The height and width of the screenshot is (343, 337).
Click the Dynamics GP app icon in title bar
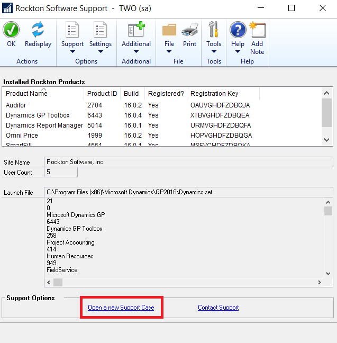(x=7, y=8)
